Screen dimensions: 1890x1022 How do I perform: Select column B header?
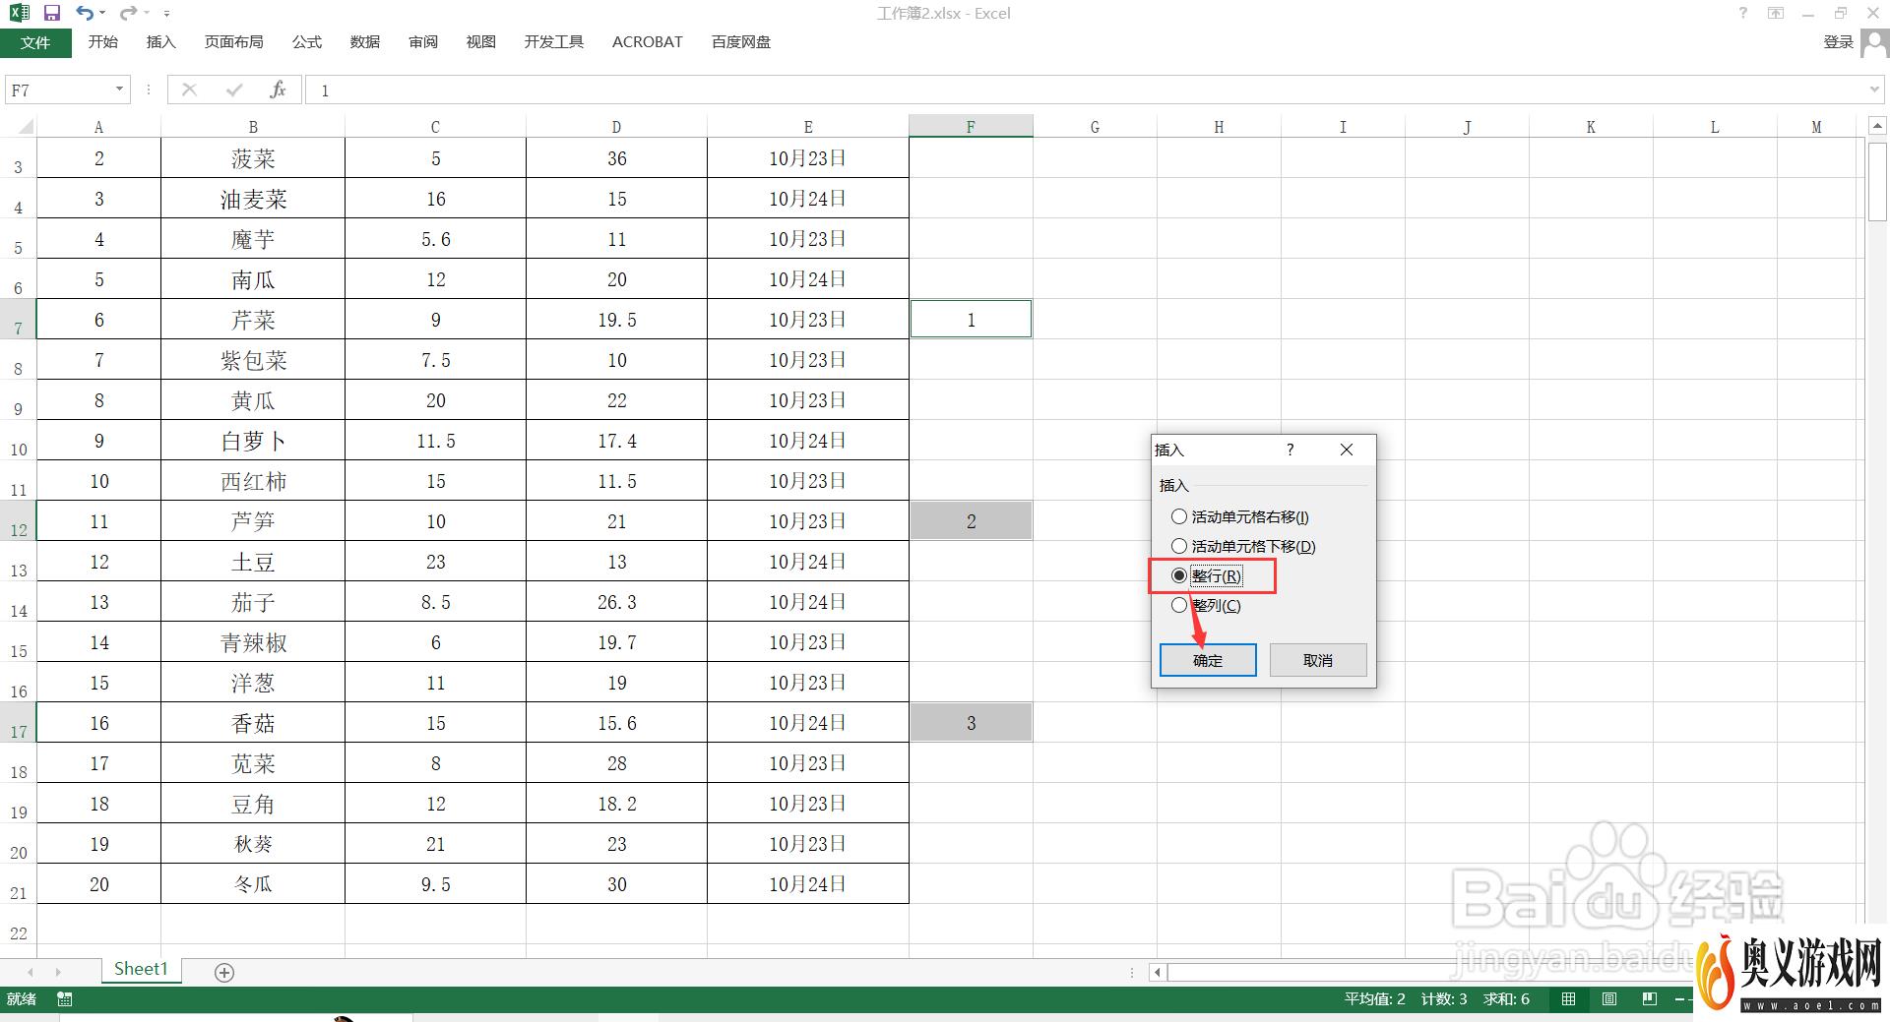tap(253, 126)
